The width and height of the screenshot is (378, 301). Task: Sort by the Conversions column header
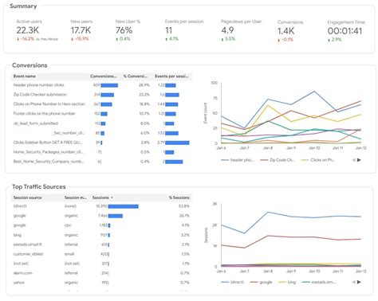[103, 76]
